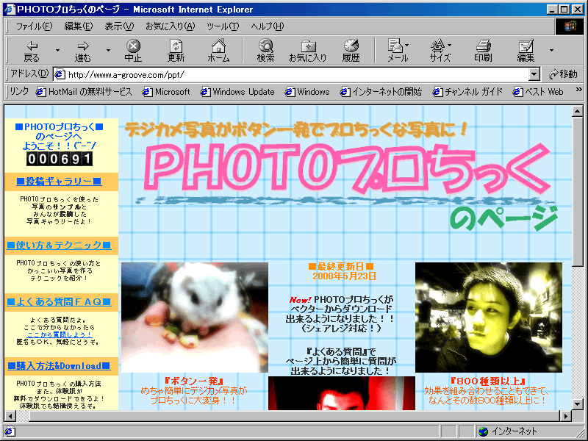Screen dimensions: 588x441
Task: Go to Home (ホーム) page
Action: 218,51
